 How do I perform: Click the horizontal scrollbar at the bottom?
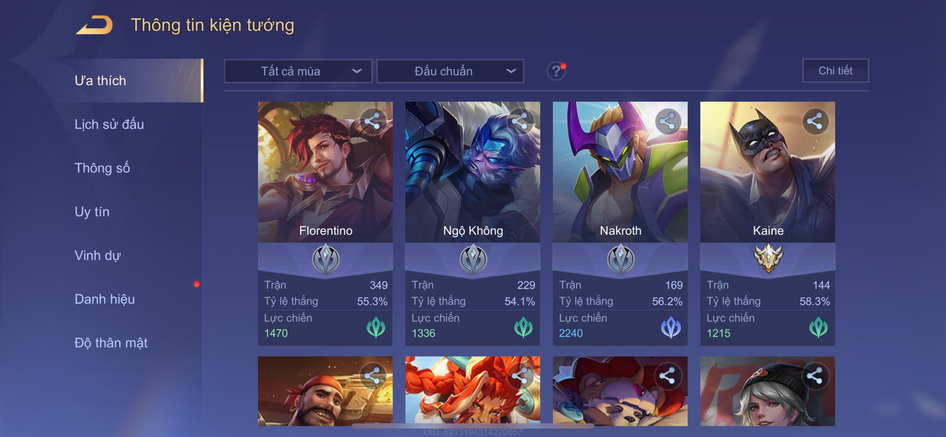pyautogui.click(x=473, y=426)
